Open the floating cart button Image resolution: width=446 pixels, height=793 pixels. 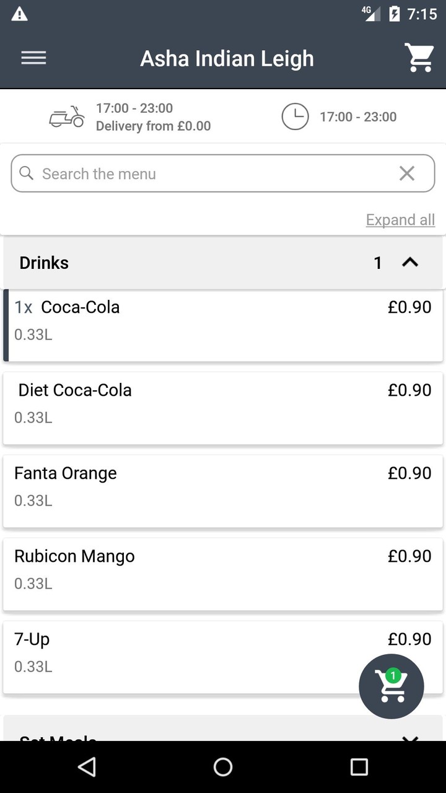[391, 686]
